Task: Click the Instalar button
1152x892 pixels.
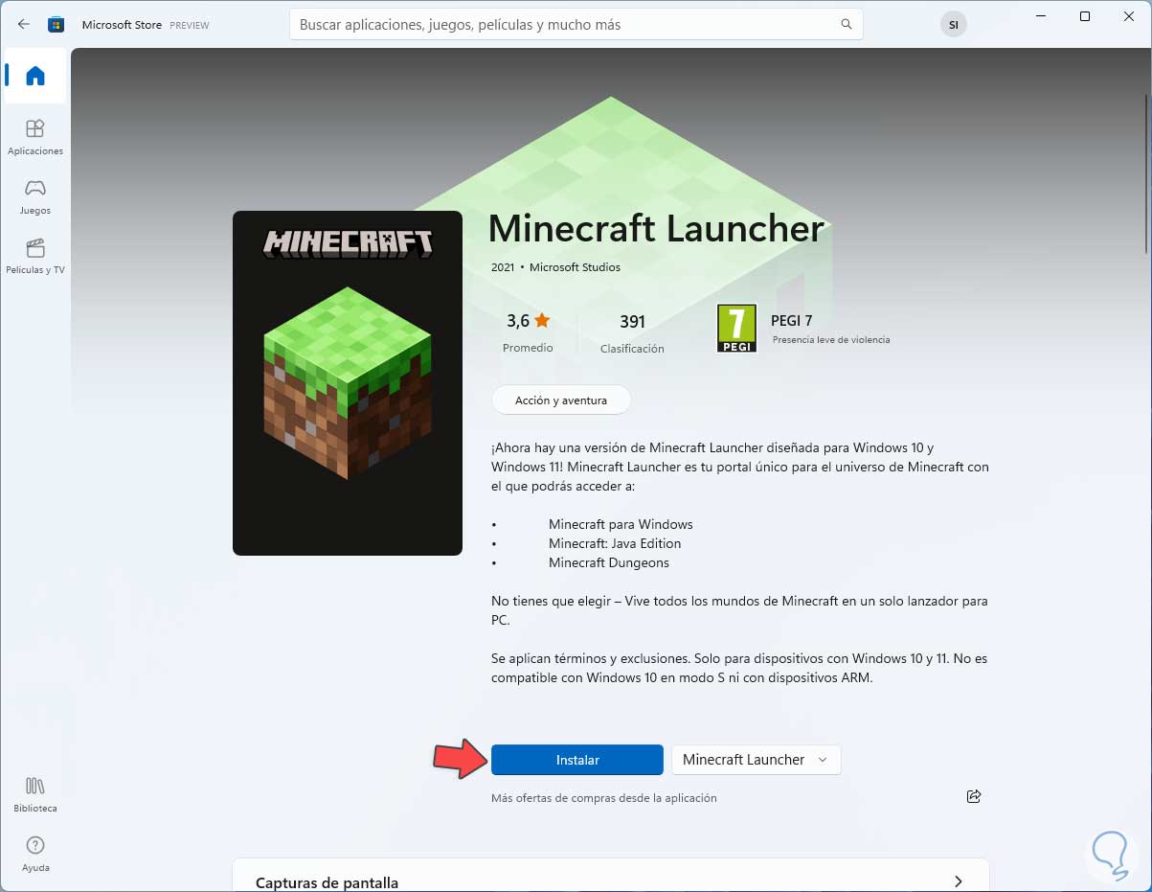Action: [x=577, y=760]
